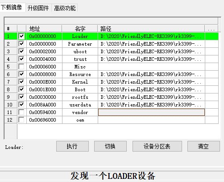This screenshot has height=182, width=224.
Task: Select the Kernel name cell
Action: point(80,82)
